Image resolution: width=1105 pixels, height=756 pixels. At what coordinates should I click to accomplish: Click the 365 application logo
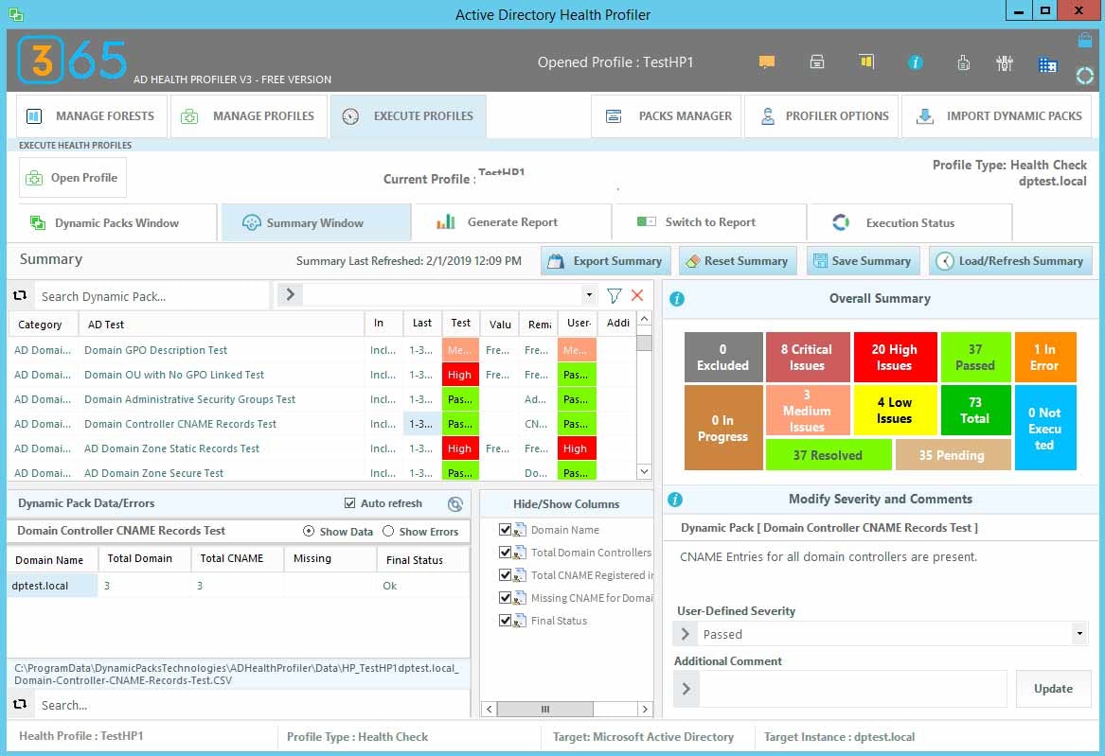72,60
